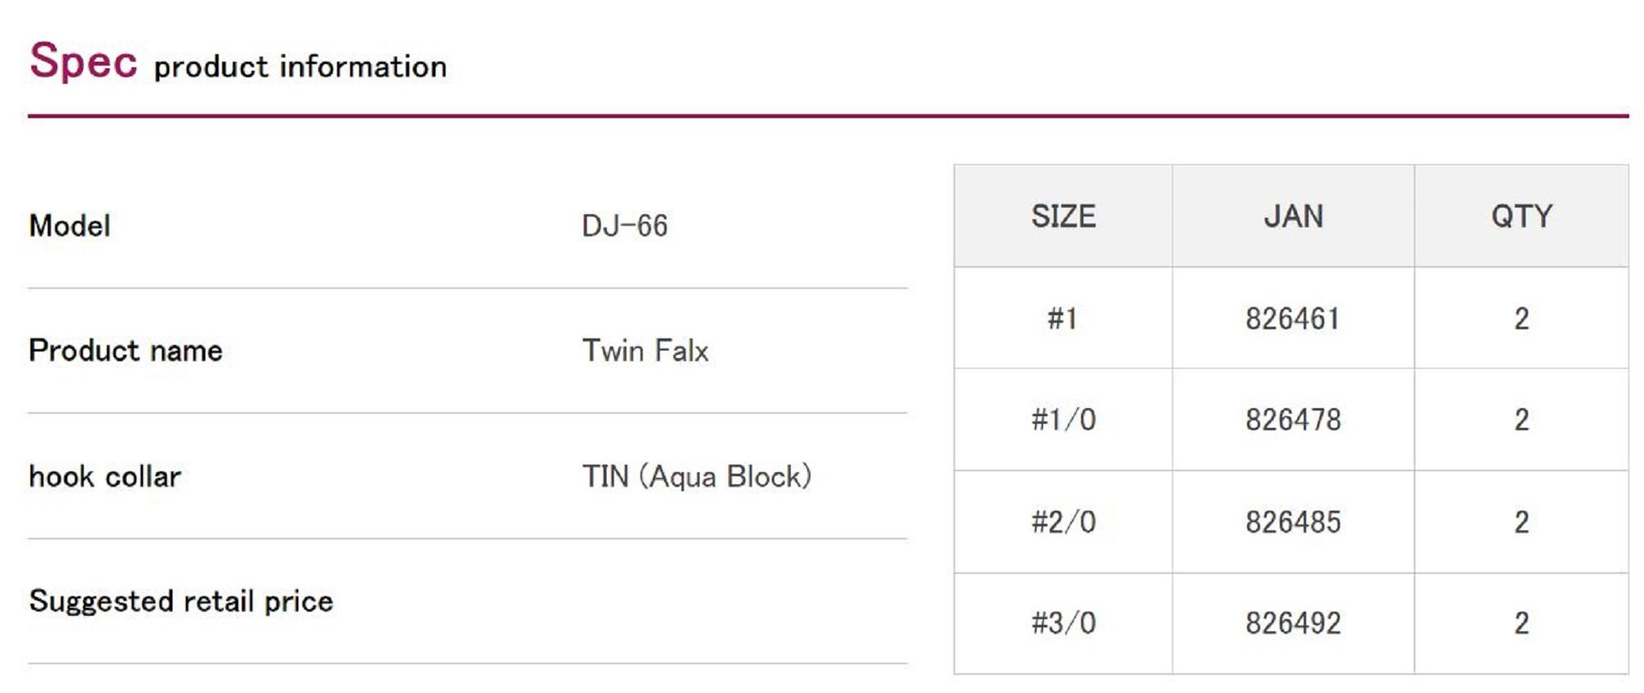Click JAN code 826478
Screen dimensions: 1644x693
pyautogui.click(x=1293, y=420)
